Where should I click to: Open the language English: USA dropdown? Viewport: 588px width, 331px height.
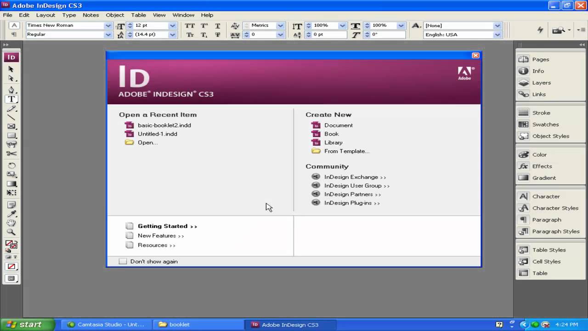tap(497, 34)
